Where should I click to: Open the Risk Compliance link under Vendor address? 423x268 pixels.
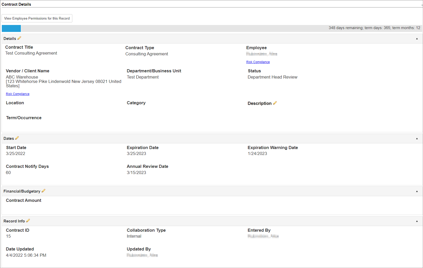pyautogui.click(x=18, y=94)
